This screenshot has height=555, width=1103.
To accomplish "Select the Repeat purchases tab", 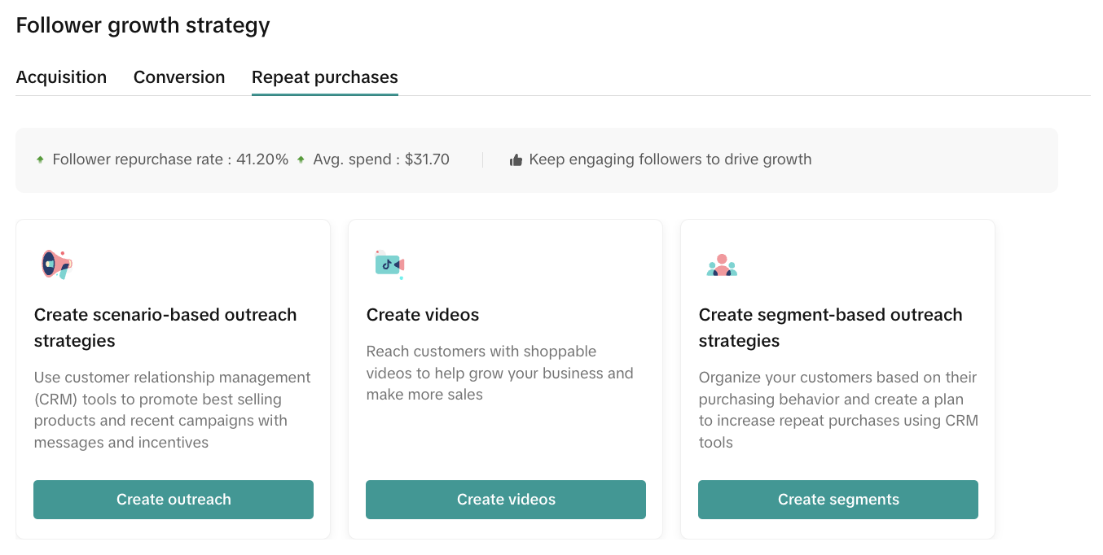I will coord(325,77).
